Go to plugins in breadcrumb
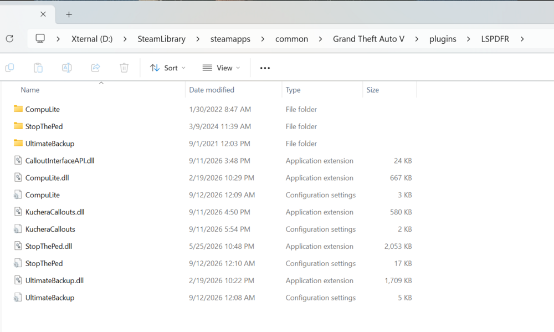554x332 pixels. tap(443, 39)
